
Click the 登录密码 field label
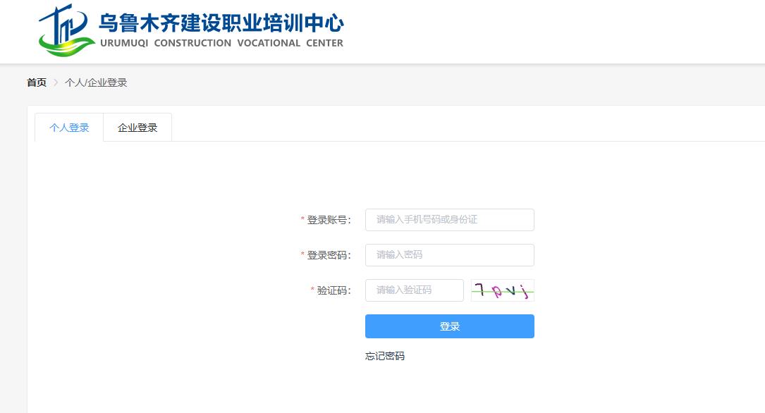(329, 255)
